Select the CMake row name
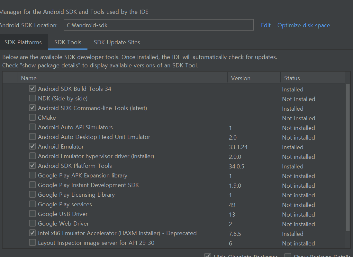 click(47, 118)
